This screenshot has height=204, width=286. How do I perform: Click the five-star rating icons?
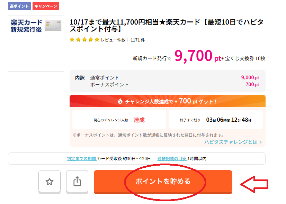[84, 40]
